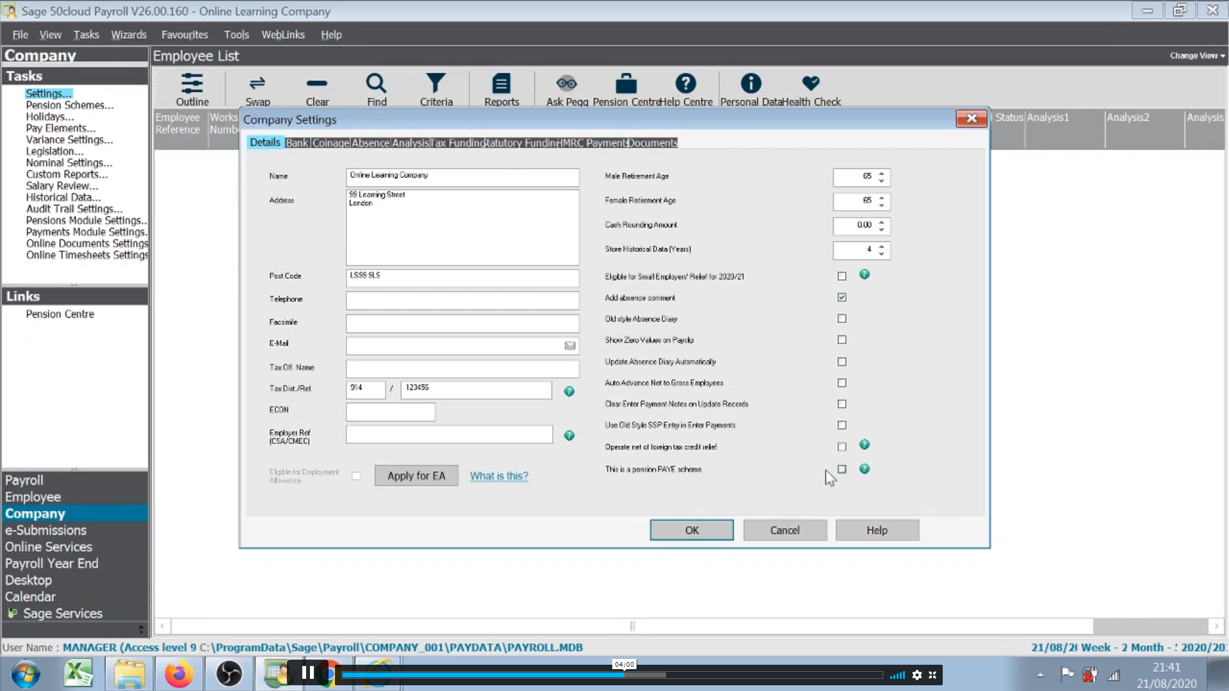Decrease Store Historical Data years
The image size is (1229, 691).
[882, 254]
